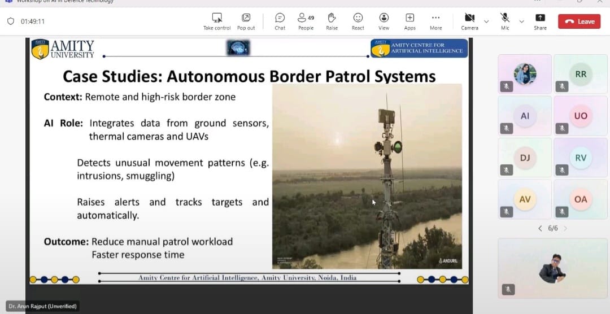Click muted mic icon on OA tile
This screenshot has width=610, height=314.
tap(562, 212)
